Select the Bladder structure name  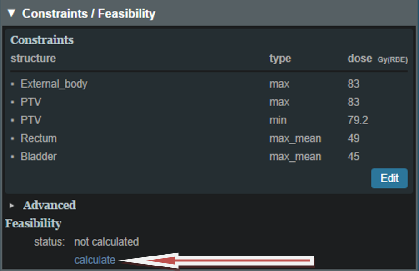tap(39, 157)
